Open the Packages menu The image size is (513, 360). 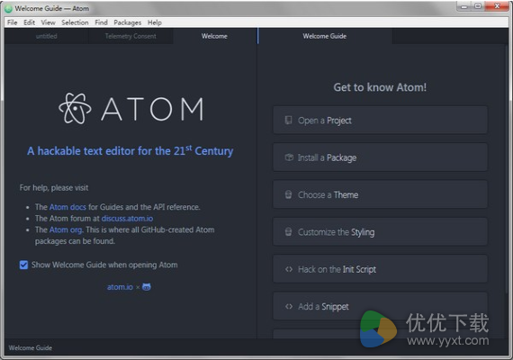(x=127, y=22)
